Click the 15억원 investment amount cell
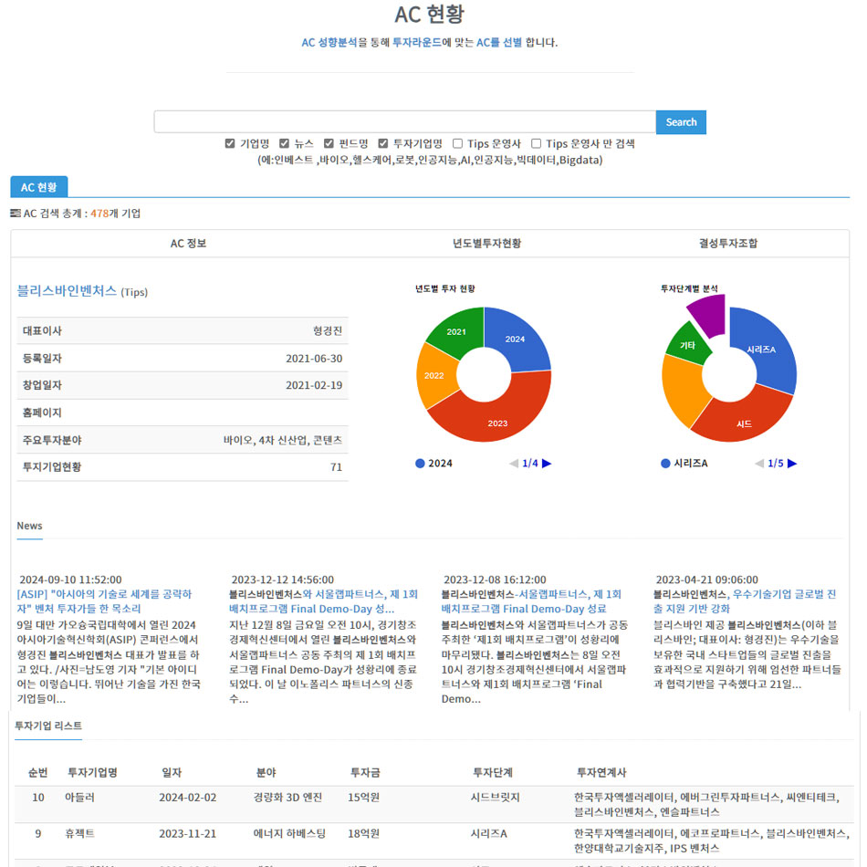 click(x=364, y=798)
